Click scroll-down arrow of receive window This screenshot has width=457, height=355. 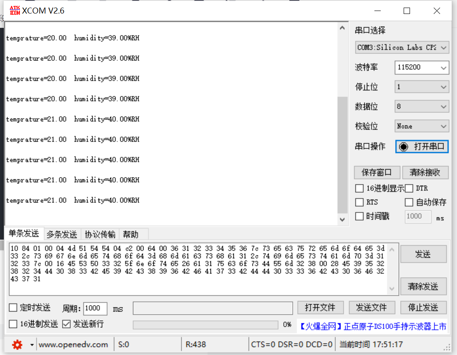(x=343, y=219)
